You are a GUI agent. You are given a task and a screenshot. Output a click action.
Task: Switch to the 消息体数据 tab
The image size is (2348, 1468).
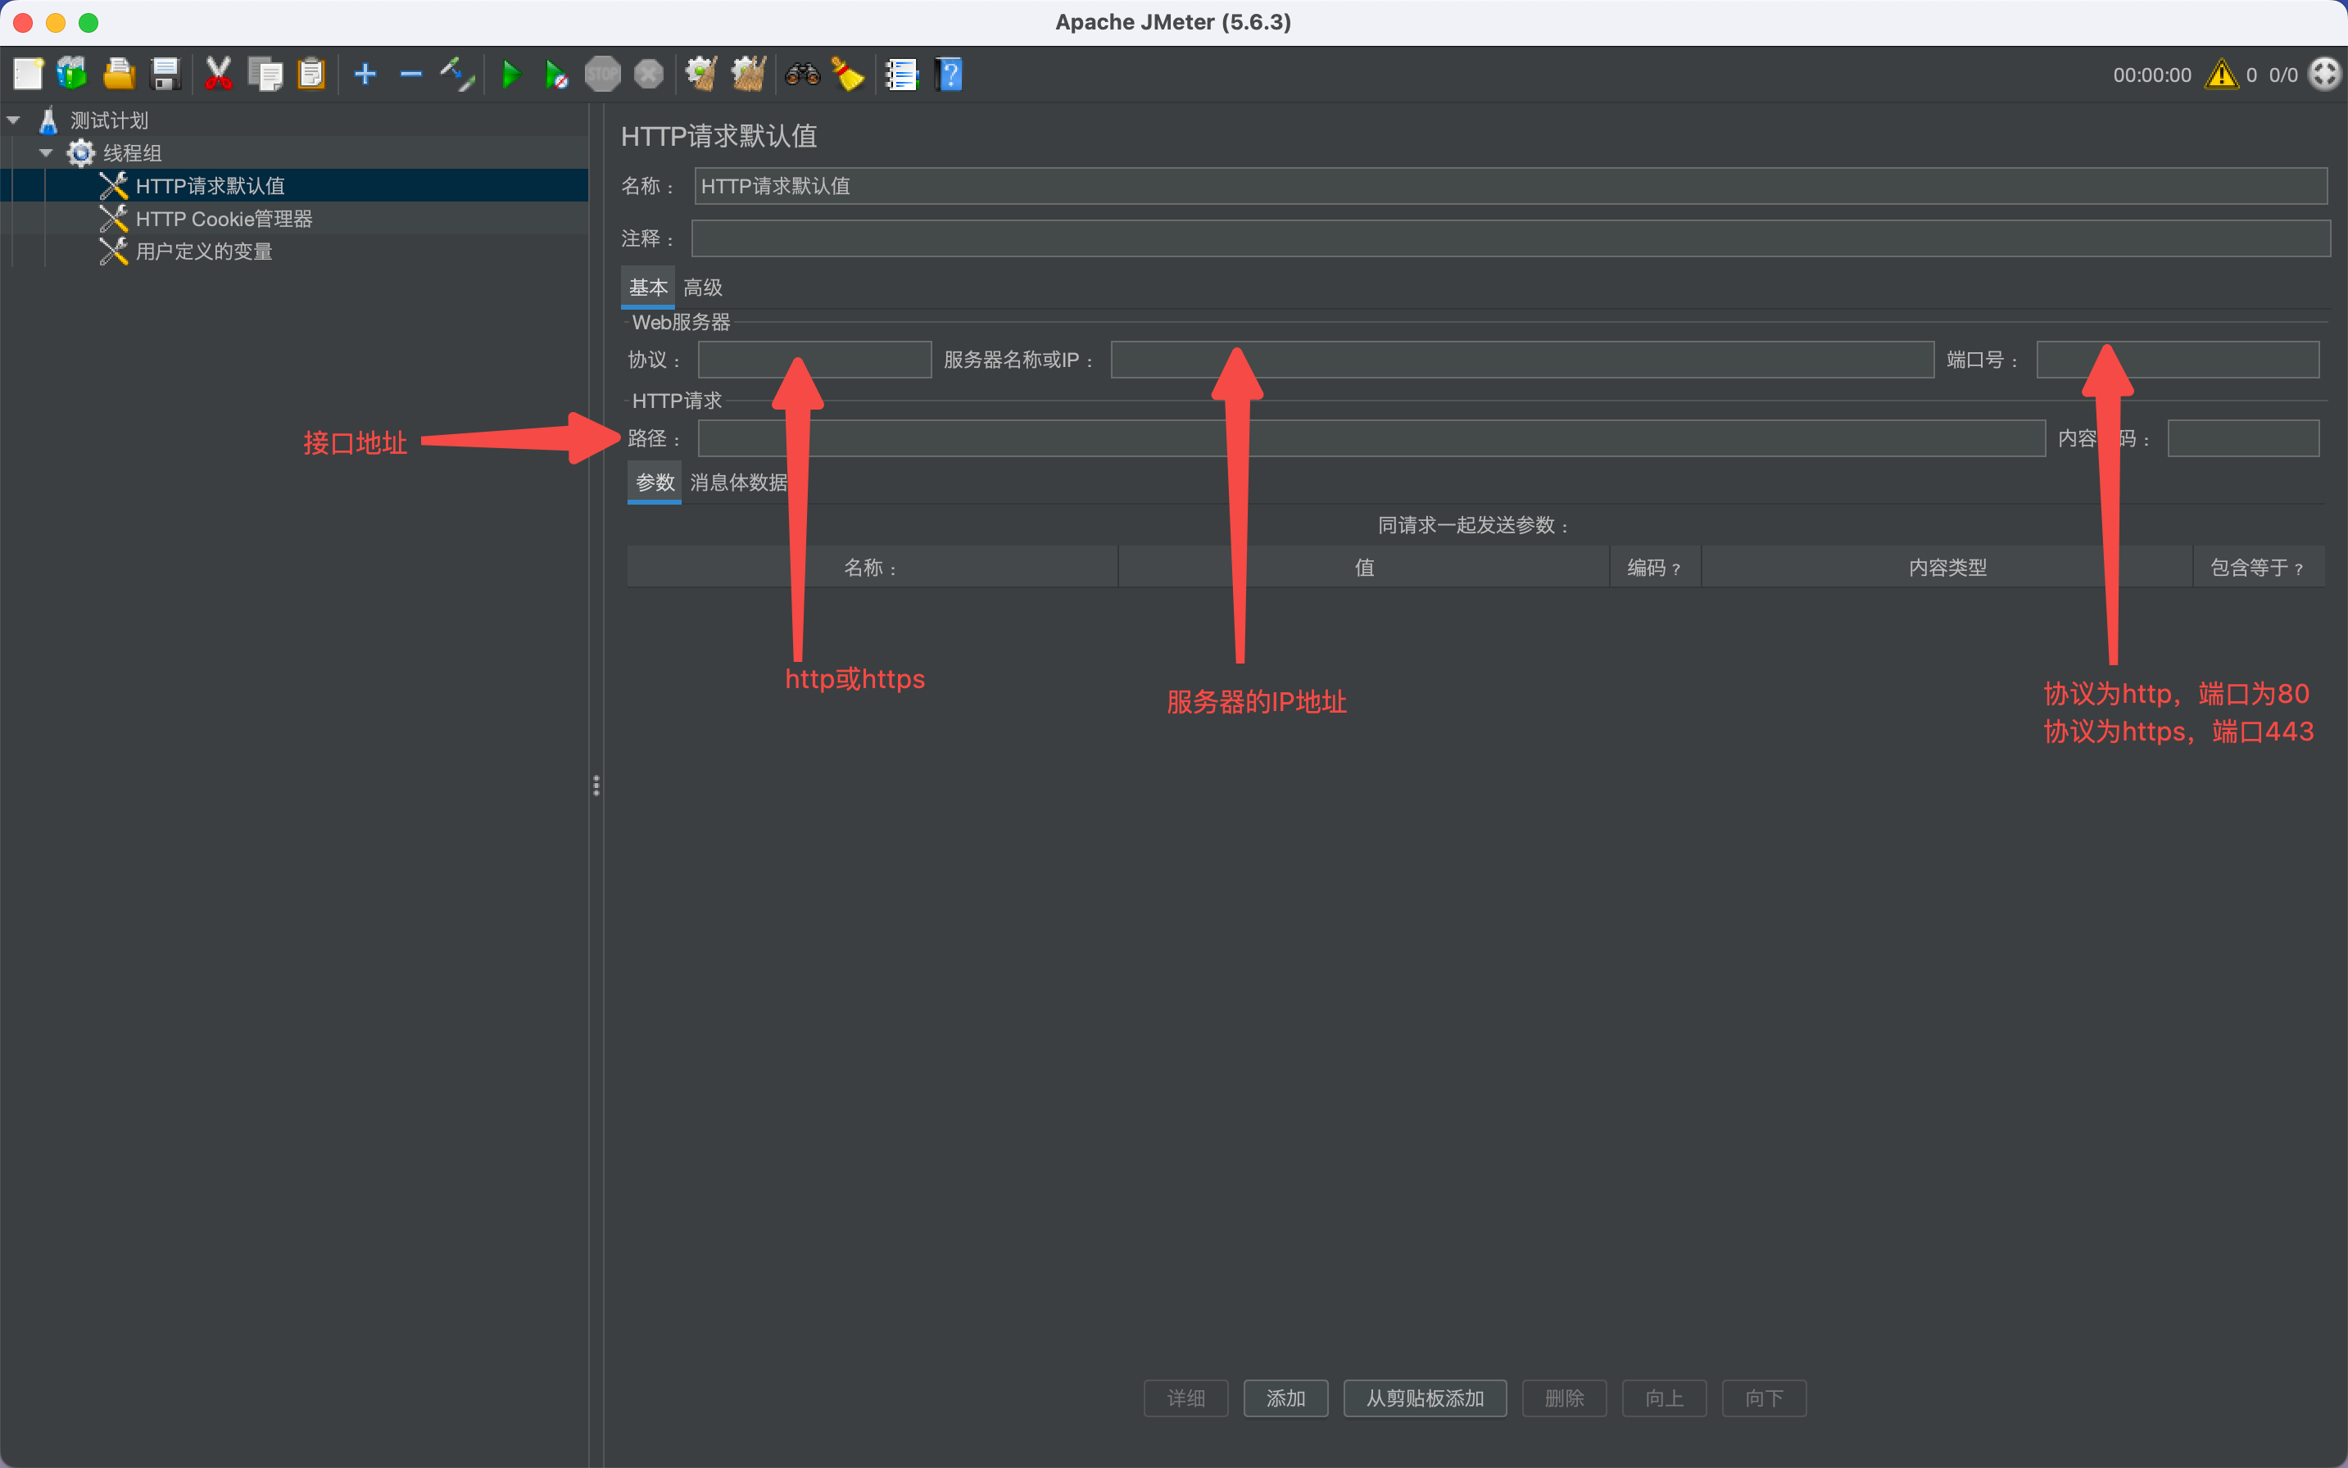click(738, 483)
